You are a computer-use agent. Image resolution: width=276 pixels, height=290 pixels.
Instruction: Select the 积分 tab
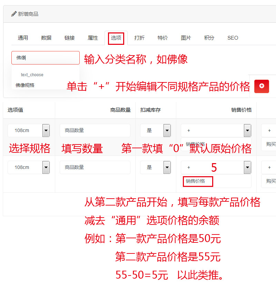click(209, 38)
